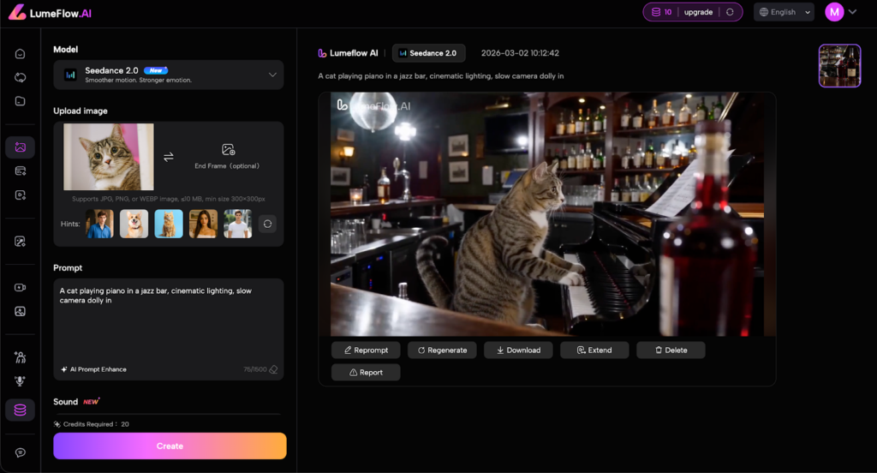877x473 pixels.
Task: Open the English language dropdown
Action: point(784,12)
